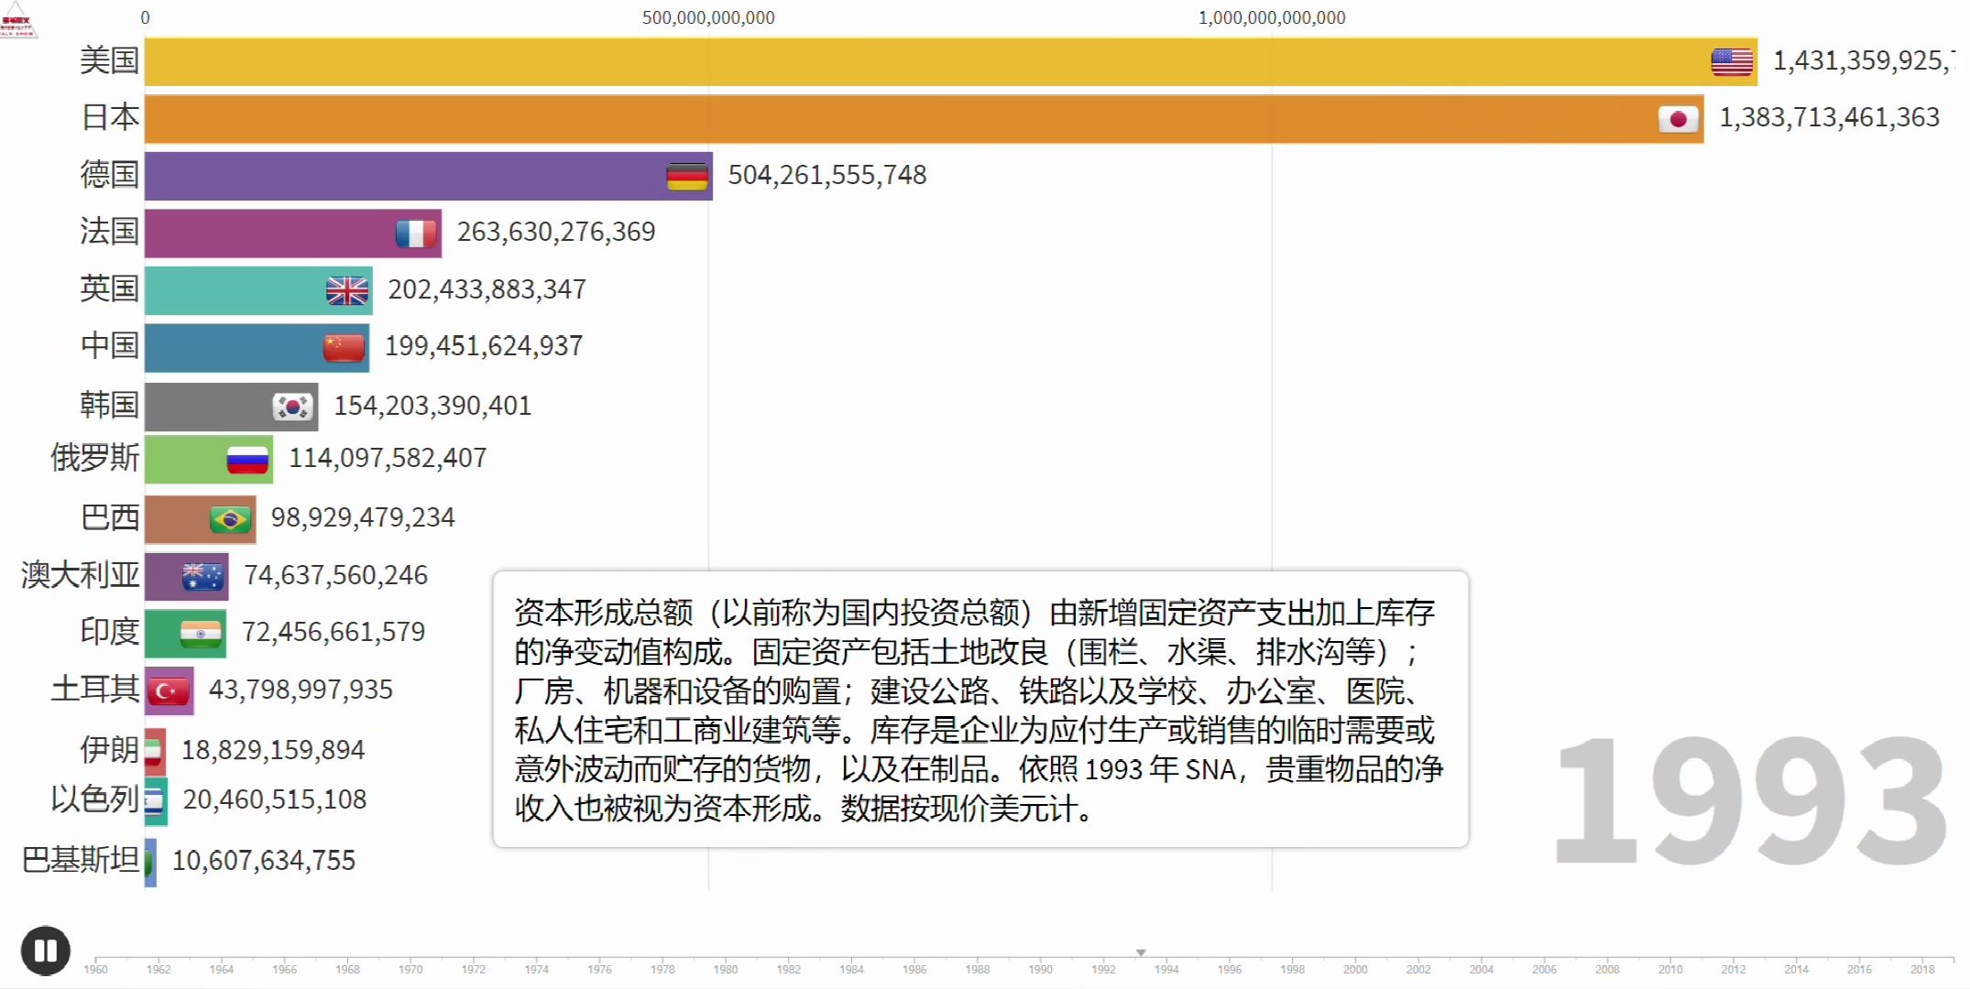Click the 1,383,713,461,363 value for Japan
Screen dimensions: 1970x989
pyautogui.click(x=1829, y=118)
